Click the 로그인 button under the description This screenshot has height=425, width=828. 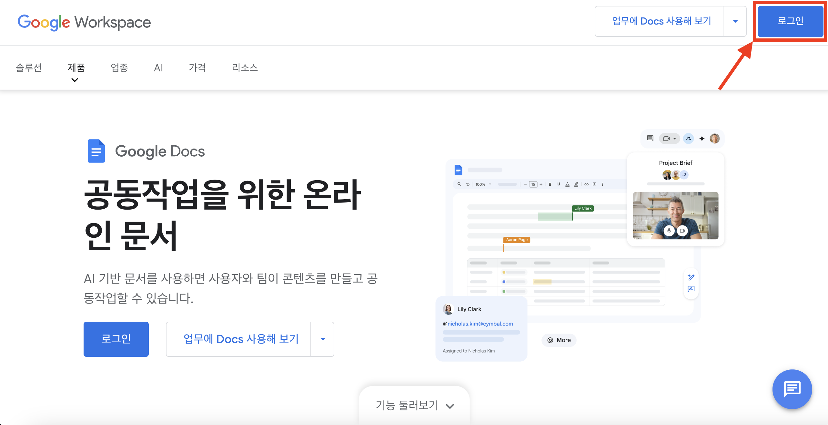click(116, 339)
